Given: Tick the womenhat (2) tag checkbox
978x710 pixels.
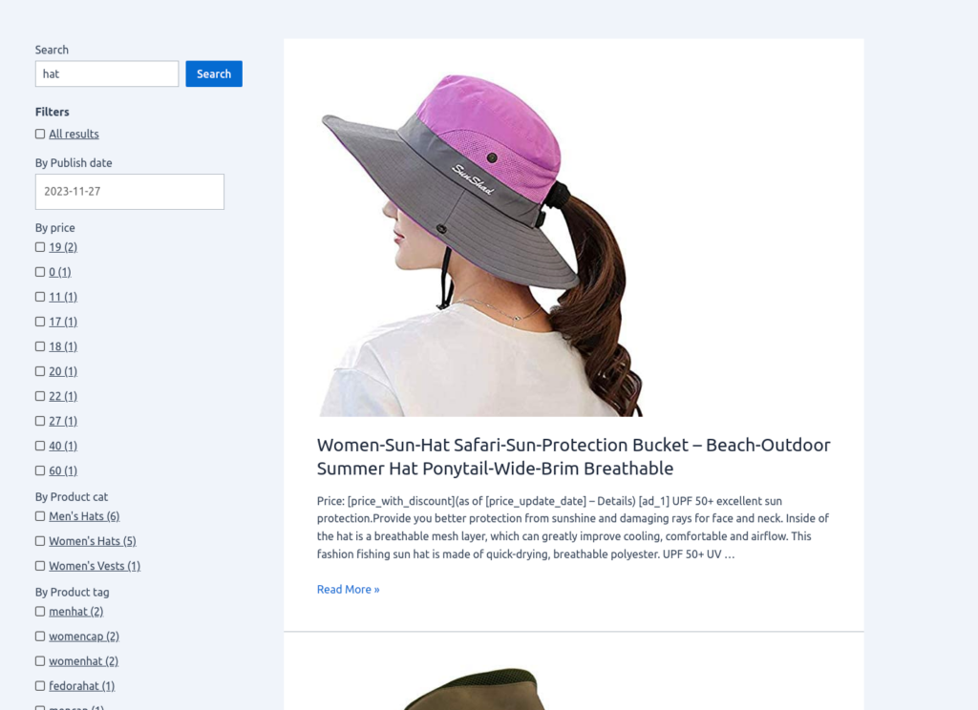Looking at the screenshot, I should coord(40,661).
